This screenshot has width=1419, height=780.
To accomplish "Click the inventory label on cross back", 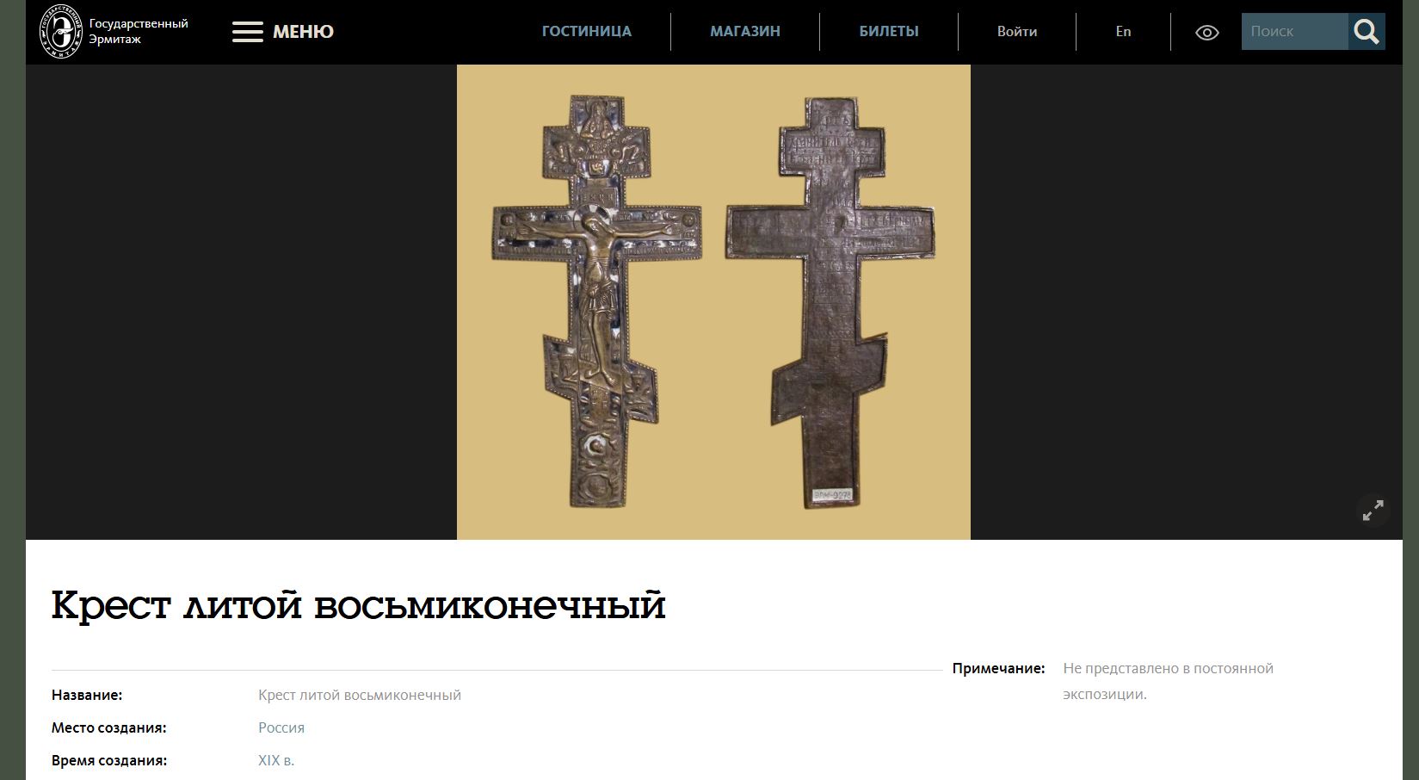I will tap(832, 496).
